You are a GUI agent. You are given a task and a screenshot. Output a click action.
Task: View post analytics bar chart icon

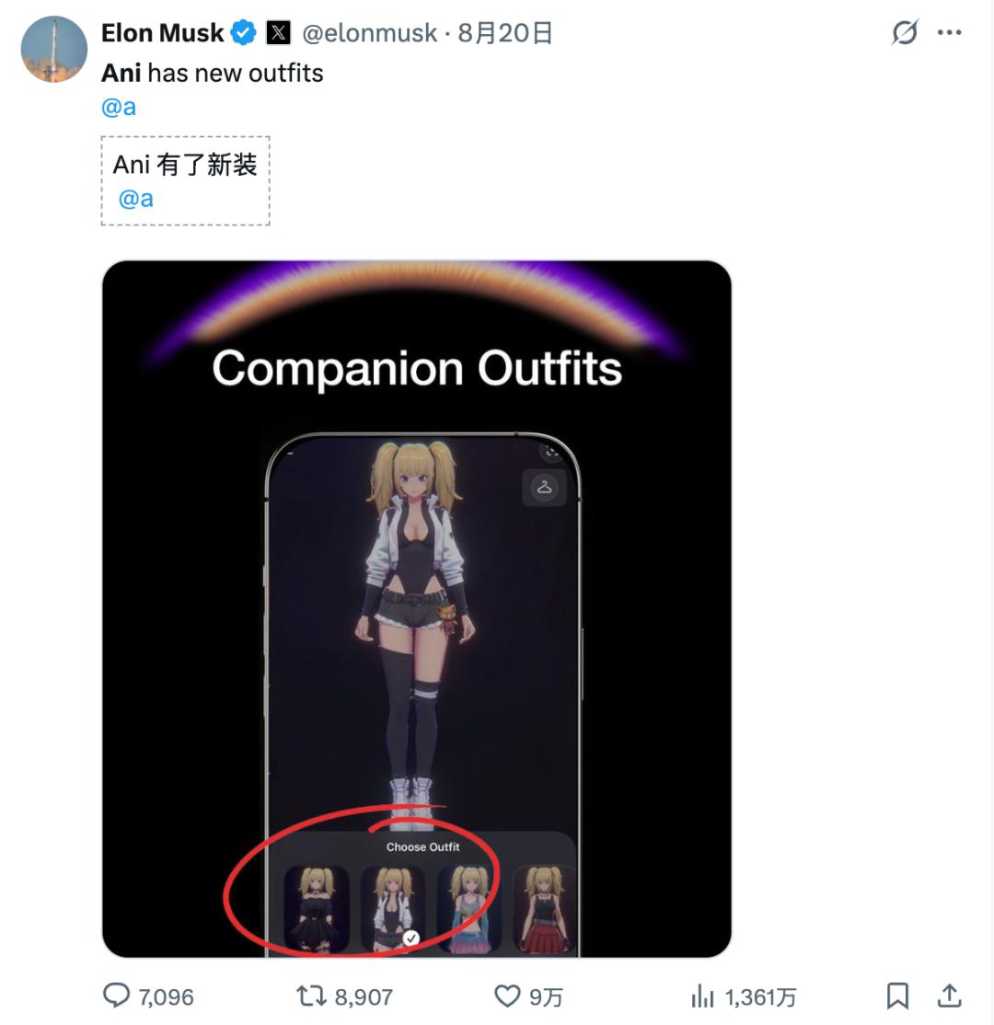click(703, 995)
